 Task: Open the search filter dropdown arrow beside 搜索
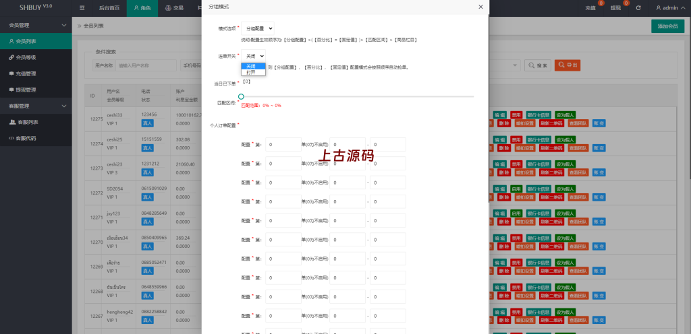pyautogui.click(x=515, y=65)
